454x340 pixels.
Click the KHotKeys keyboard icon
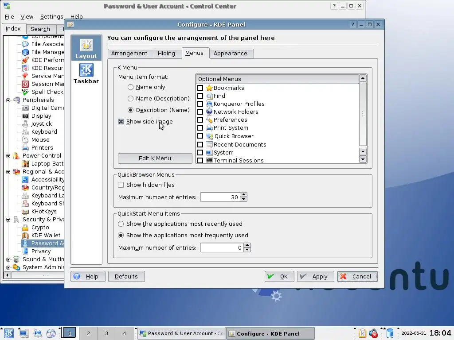click(25, 212)
